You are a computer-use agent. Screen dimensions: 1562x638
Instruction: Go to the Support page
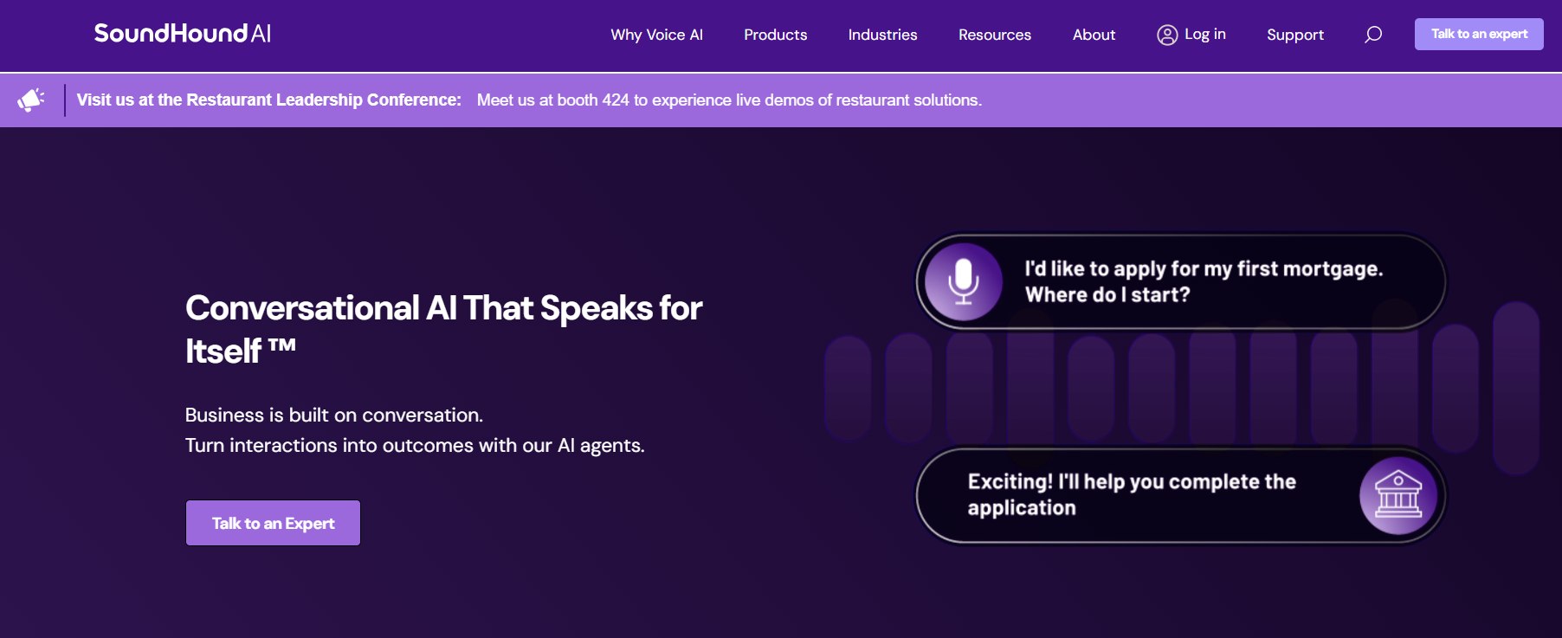(1294, 35)
